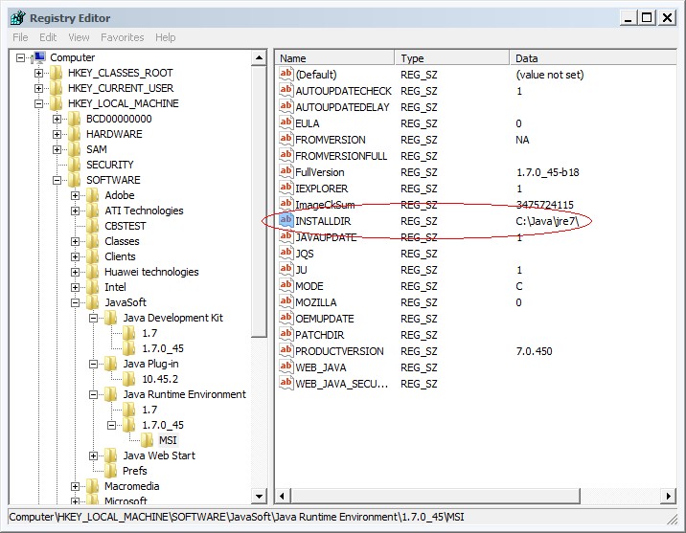Expand the Java Web Start key
This screenshot has height=533, width=686.
(x=93, y=455)
